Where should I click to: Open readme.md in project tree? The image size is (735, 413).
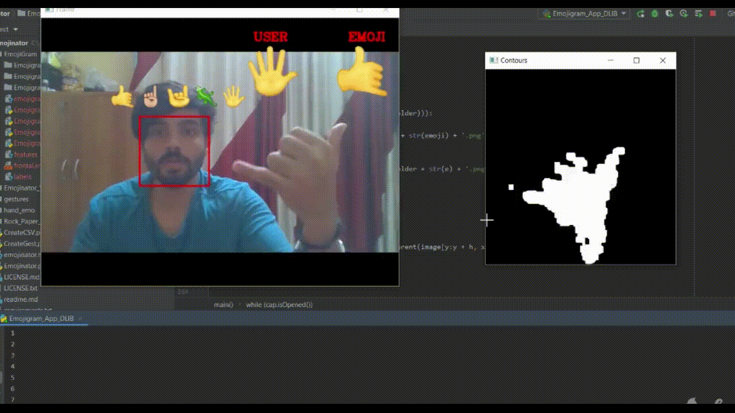[21, 299]
